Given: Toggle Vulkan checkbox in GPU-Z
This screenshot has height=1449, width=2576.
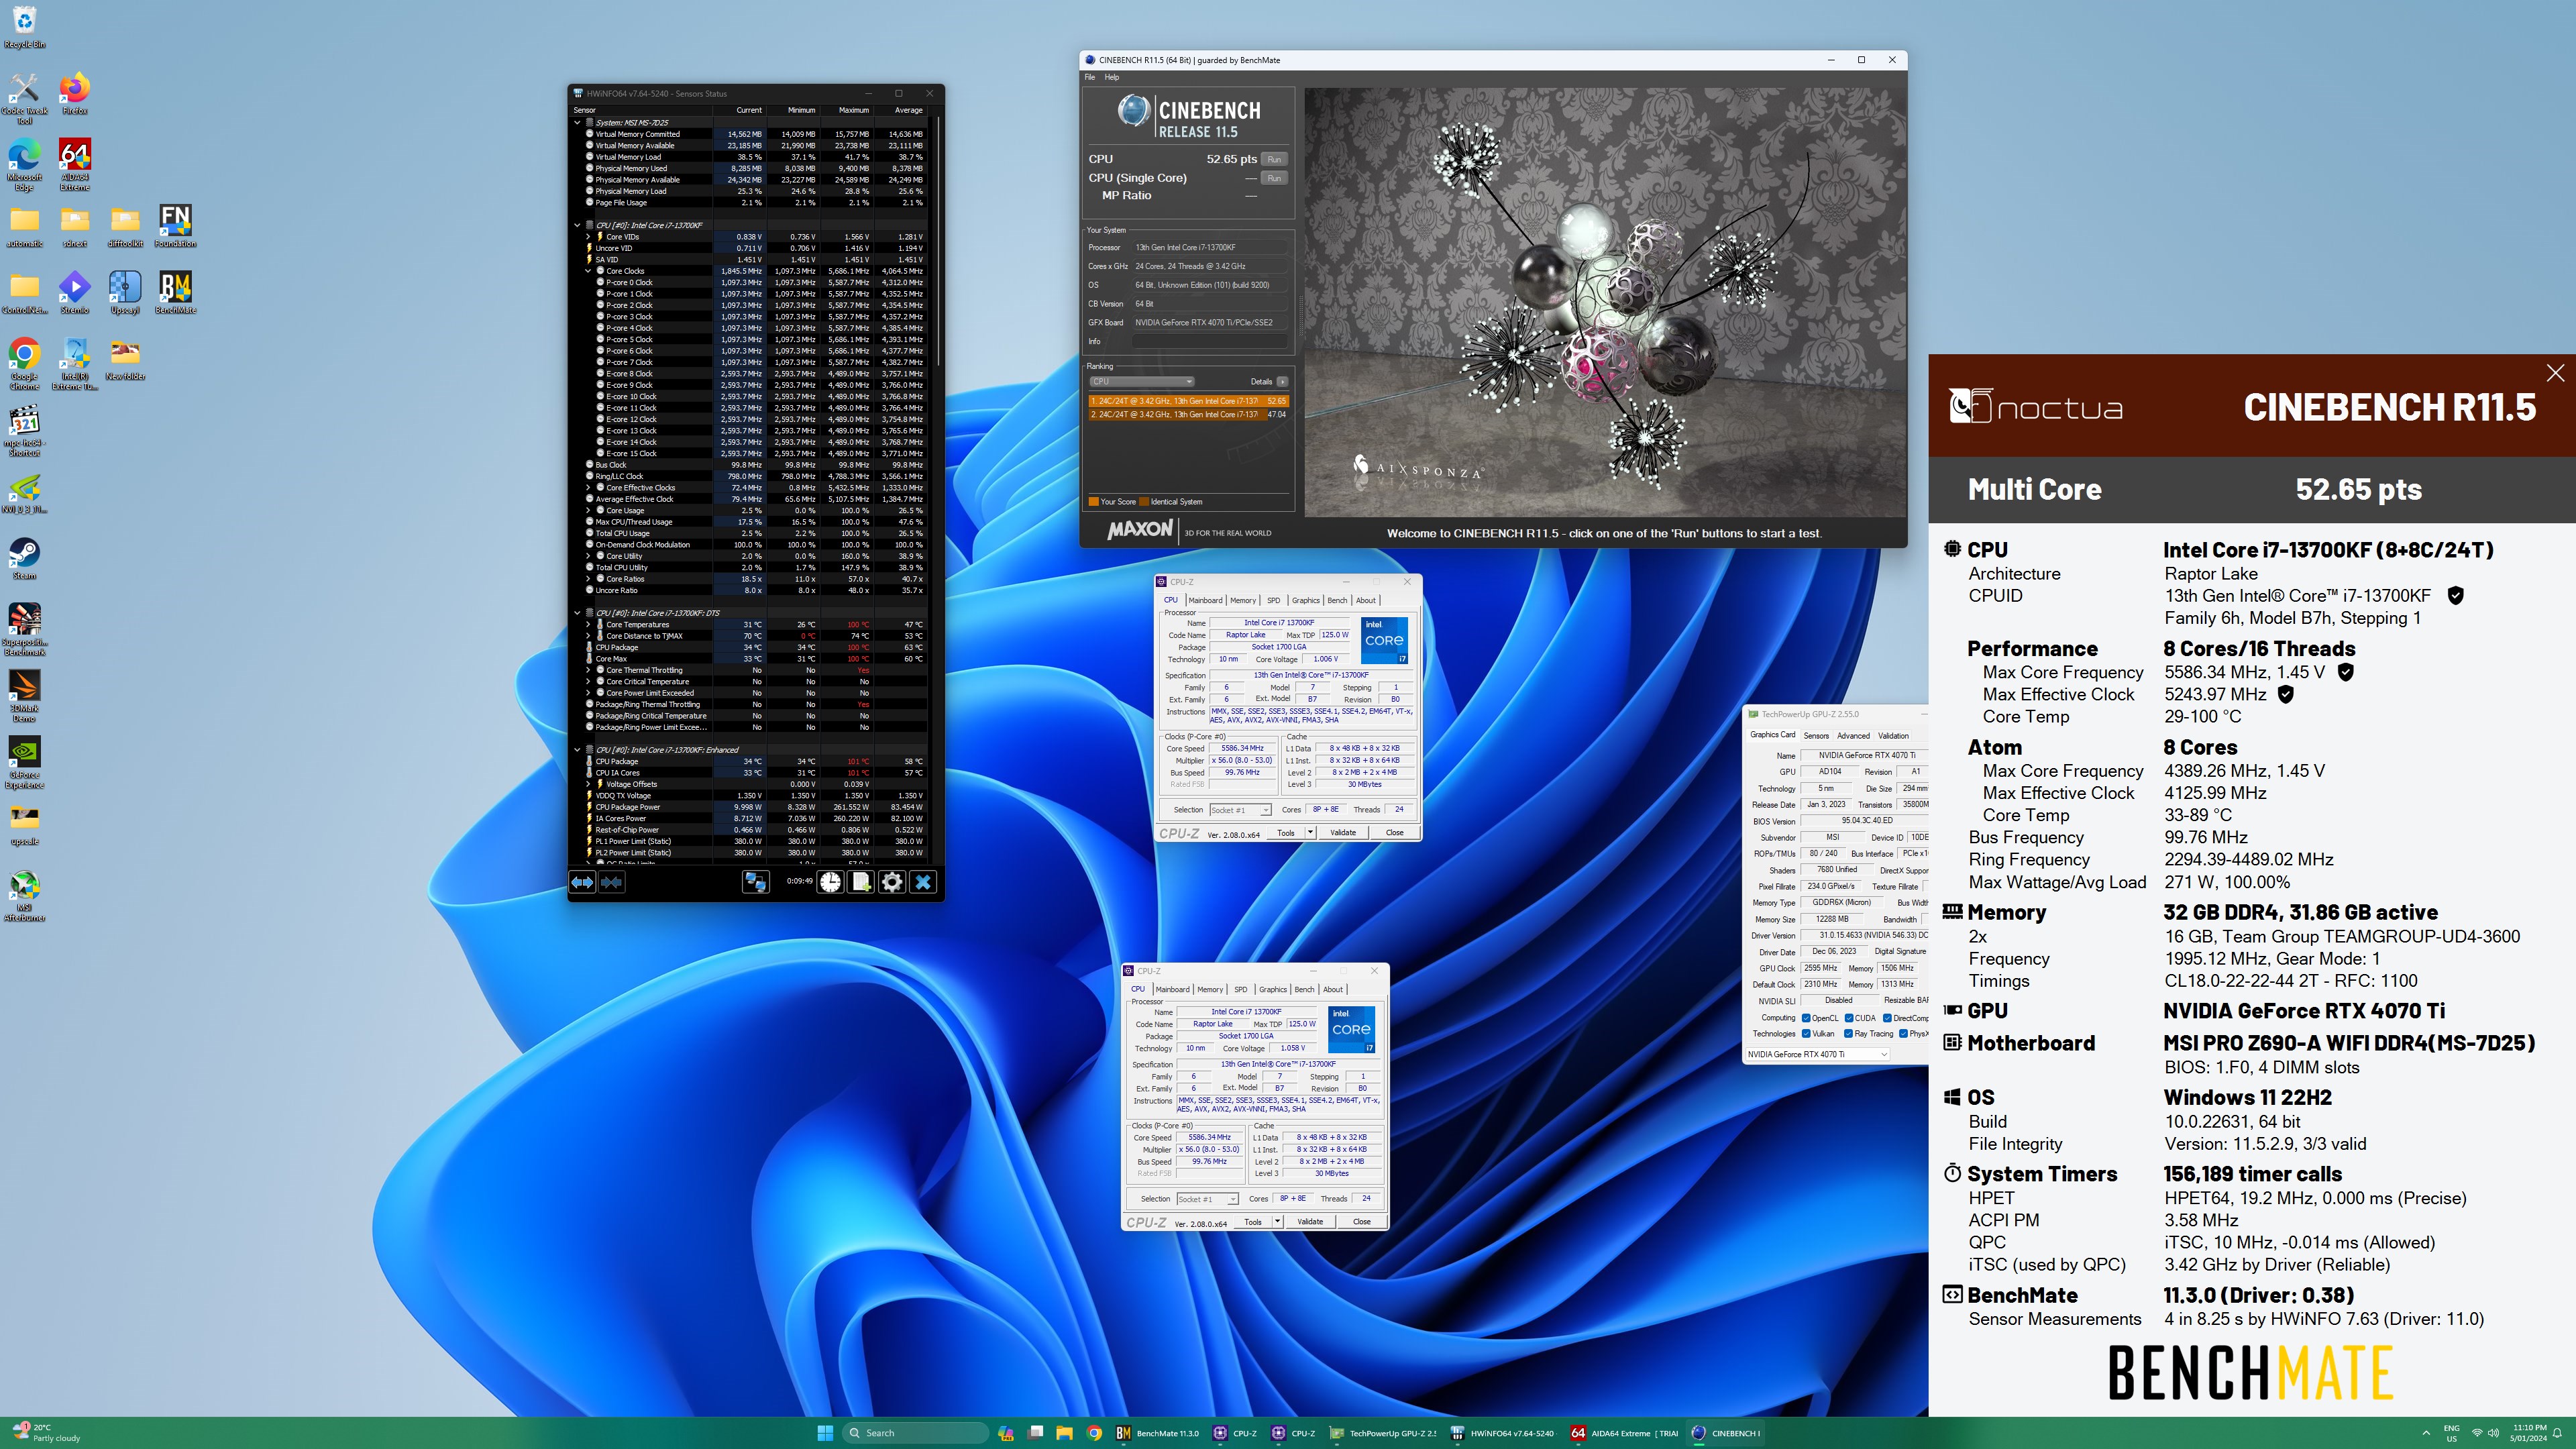Looking at the screenshot, I should [1806, 1034].
